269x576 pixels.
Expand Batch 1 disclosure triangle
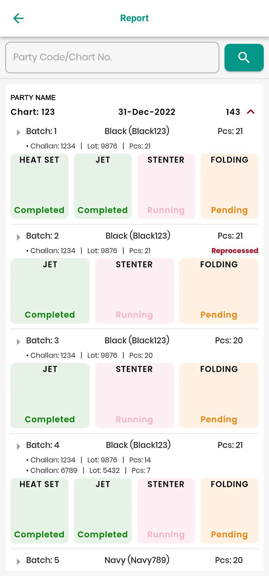[19, 132]
